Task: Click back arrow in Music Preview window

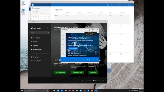Action: pos(62,32)
